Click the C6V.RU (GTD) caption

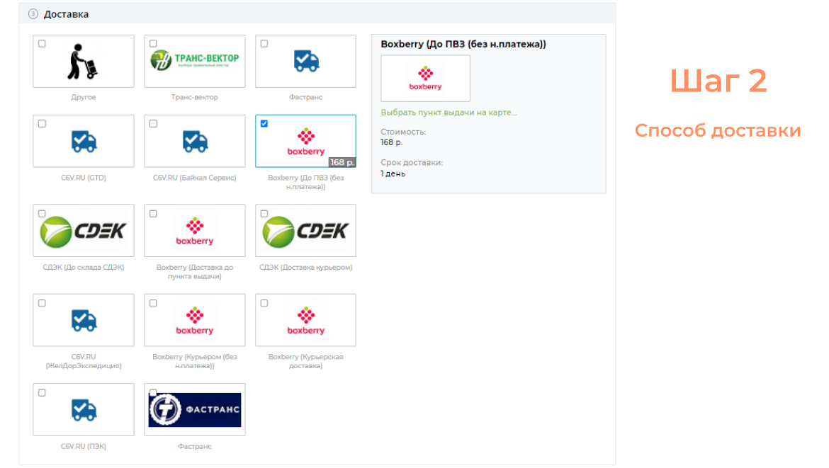pyautogui.click(x=84, y=178)
